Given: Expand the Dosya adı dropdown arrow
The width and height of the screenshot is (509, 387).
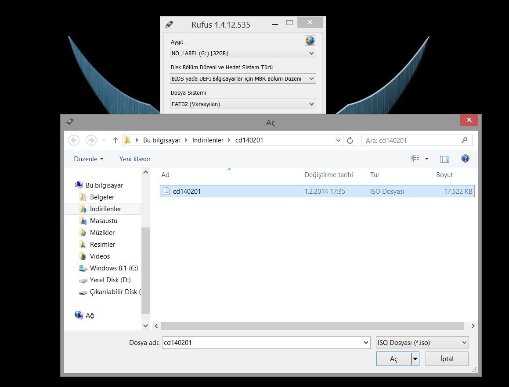Looking at the screenshot, I should 366,343.
